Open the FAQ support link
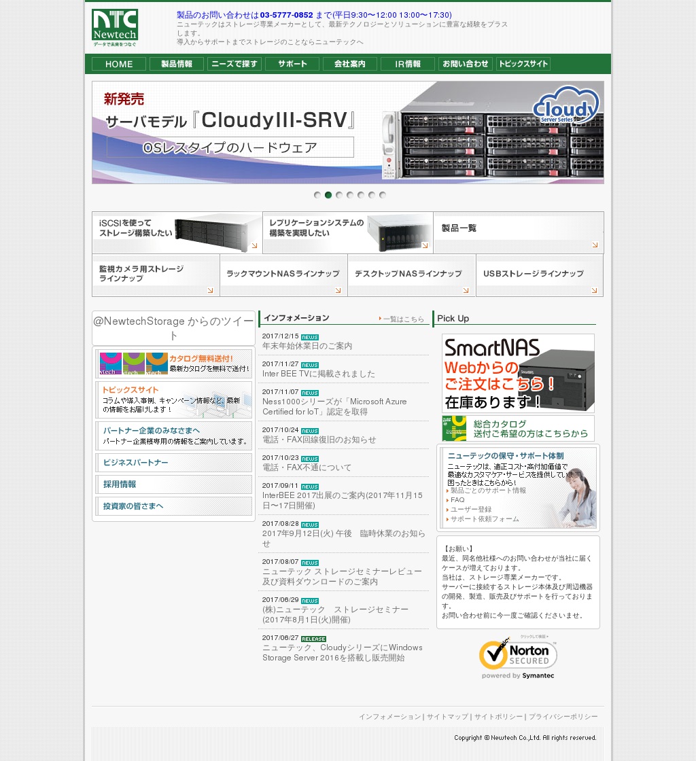The width and height of the screenshot is (696, 761). tap(457, 500)
